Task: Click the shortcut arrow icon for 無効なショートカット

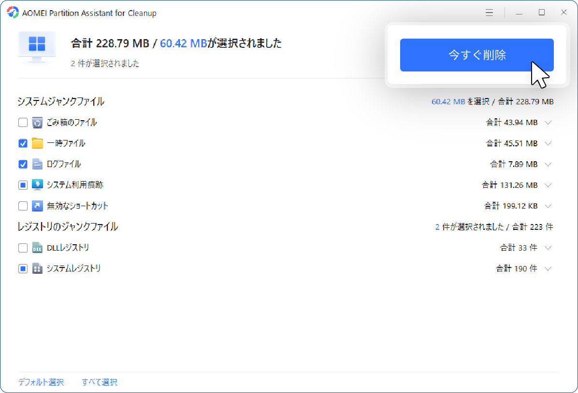Action: 37,206
